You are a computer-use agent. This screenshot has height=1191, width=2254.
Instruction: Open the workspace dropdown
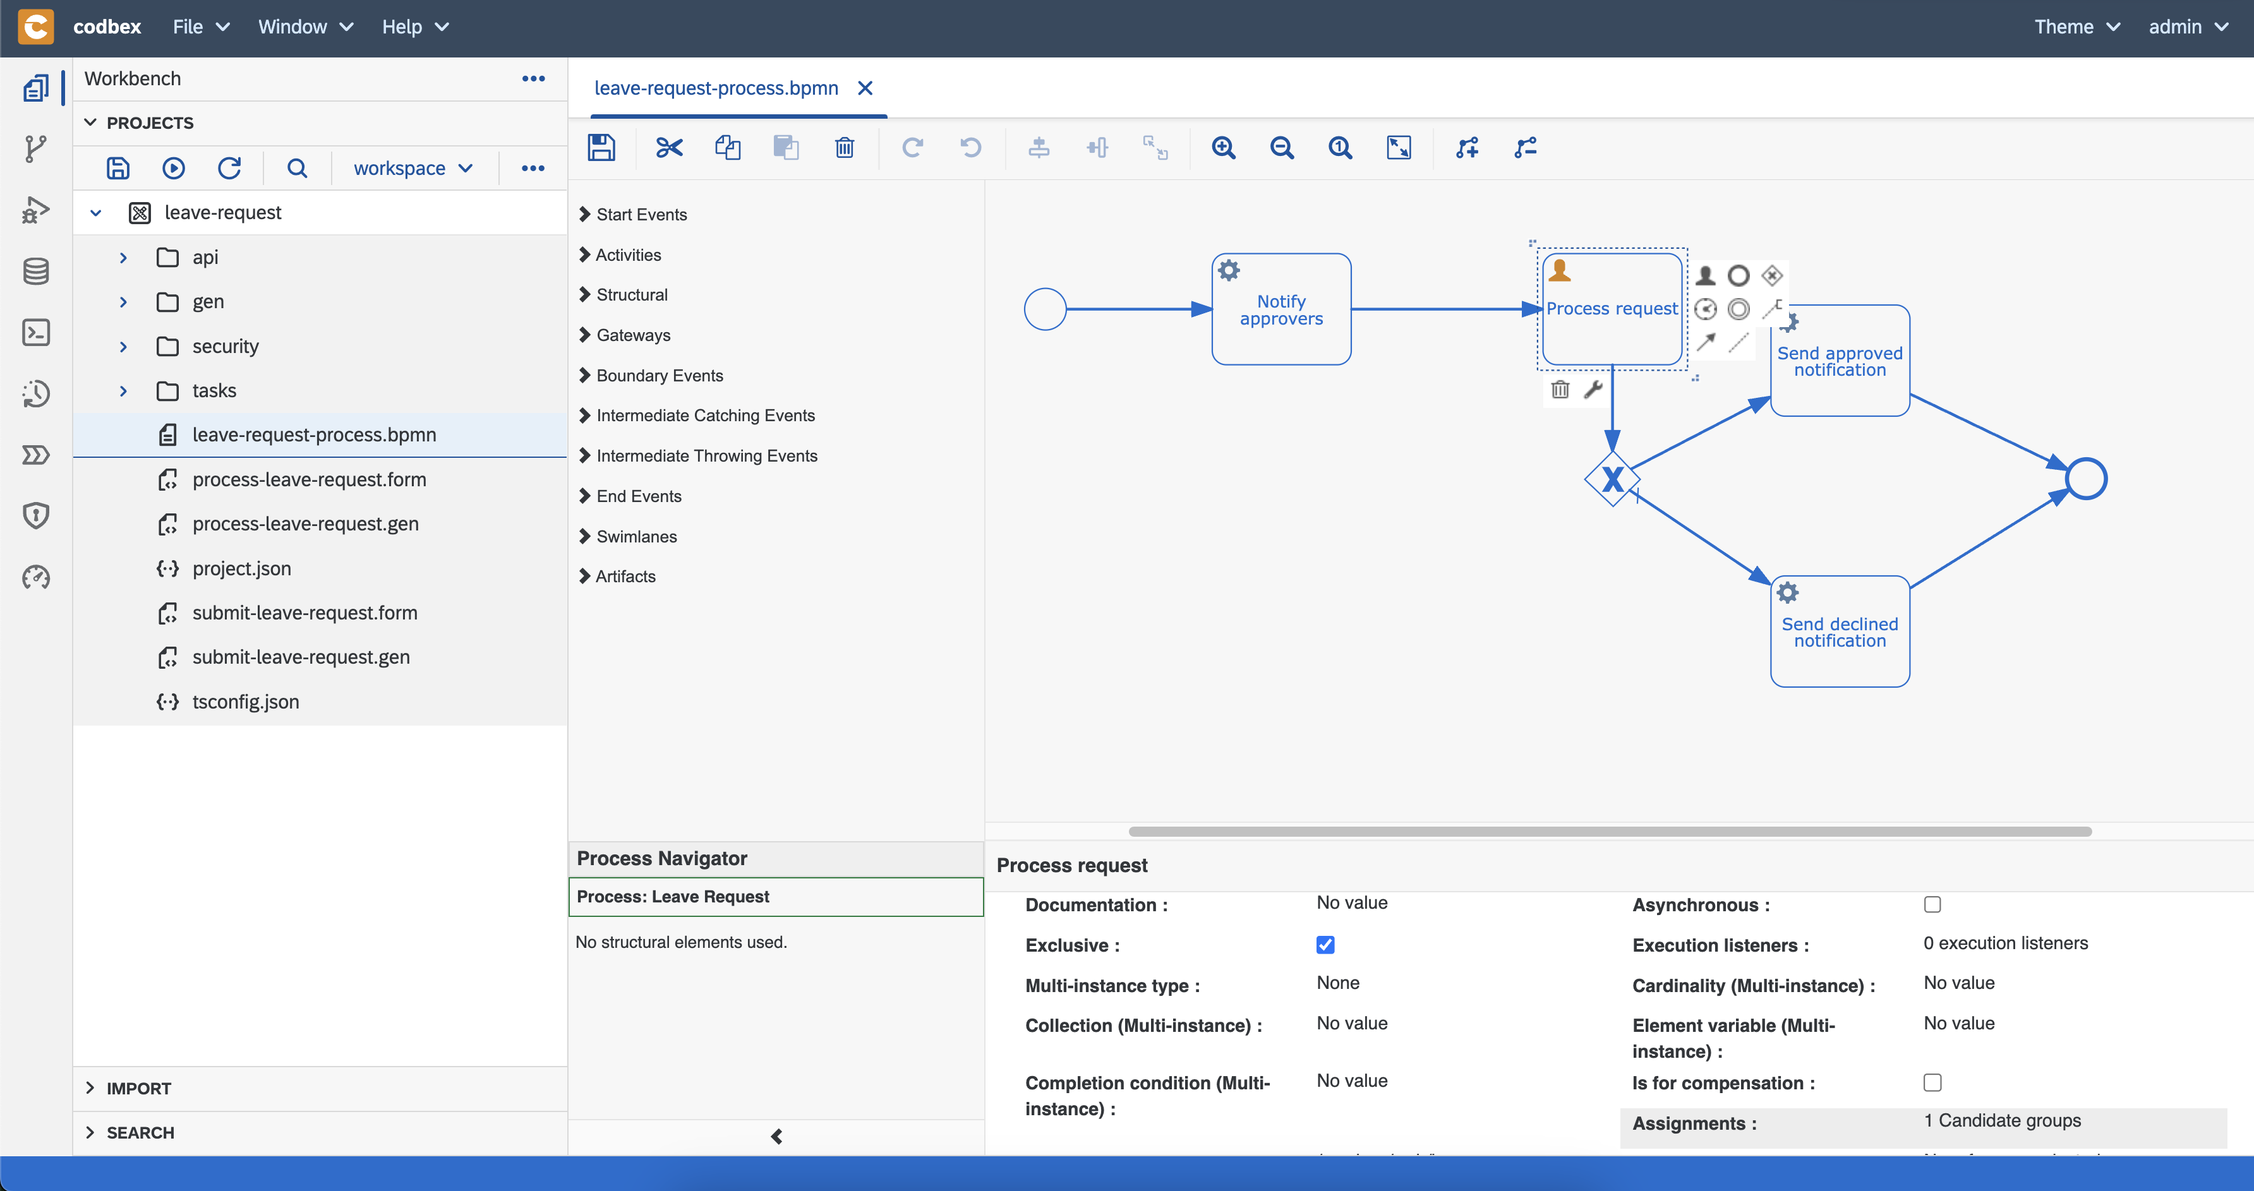[413, 168]
